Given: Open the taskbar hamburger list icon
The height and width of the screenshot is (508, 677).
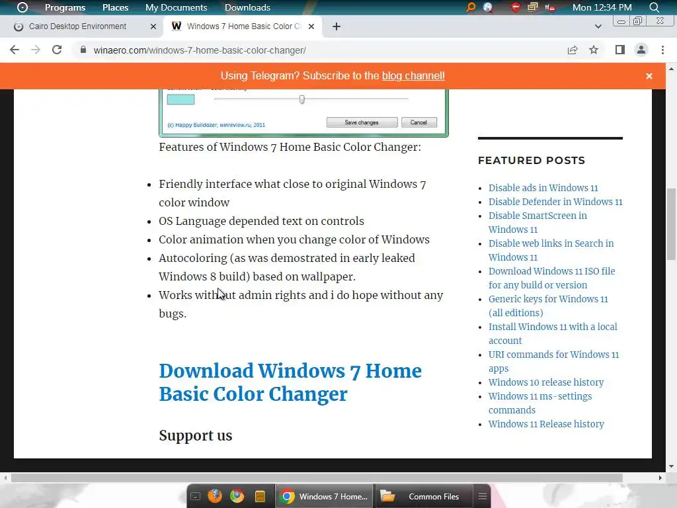Looking at the screenshot, I should pos(483,496).
